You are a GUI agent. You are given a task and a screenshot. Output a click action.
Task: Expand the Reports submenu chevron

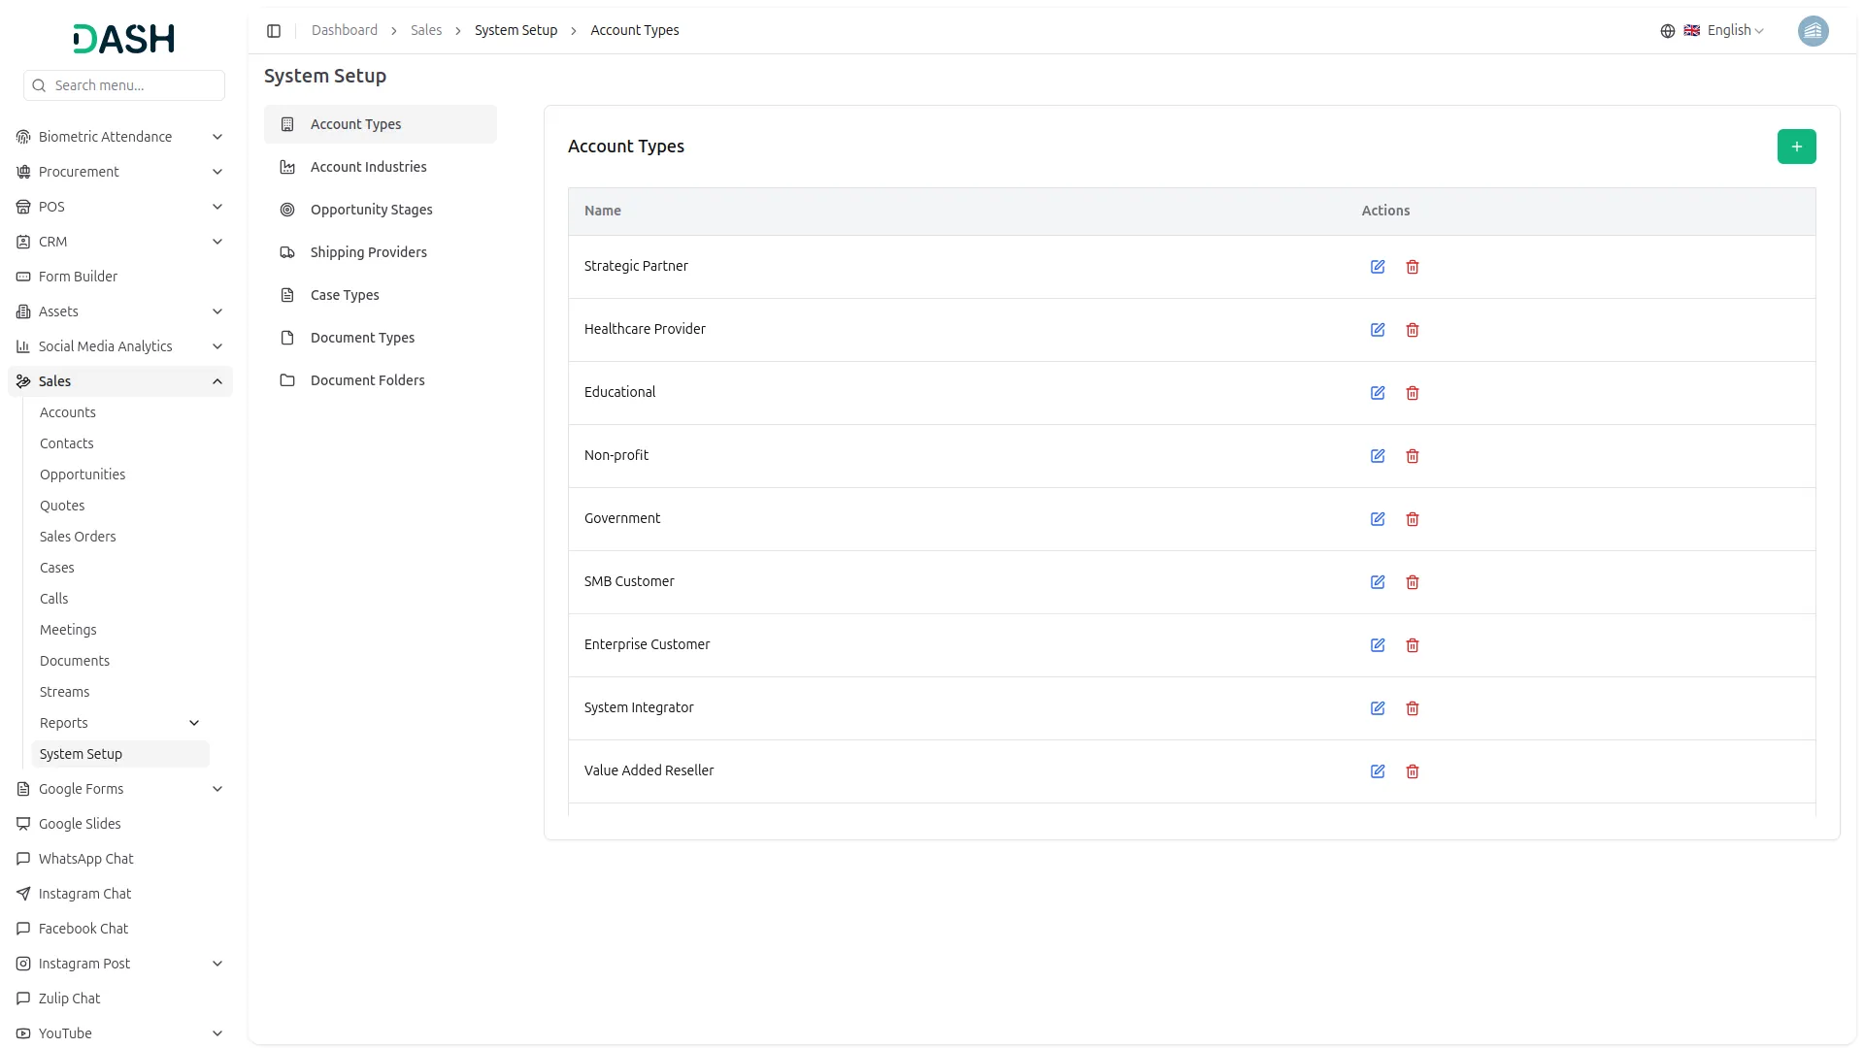pos(194,723)
